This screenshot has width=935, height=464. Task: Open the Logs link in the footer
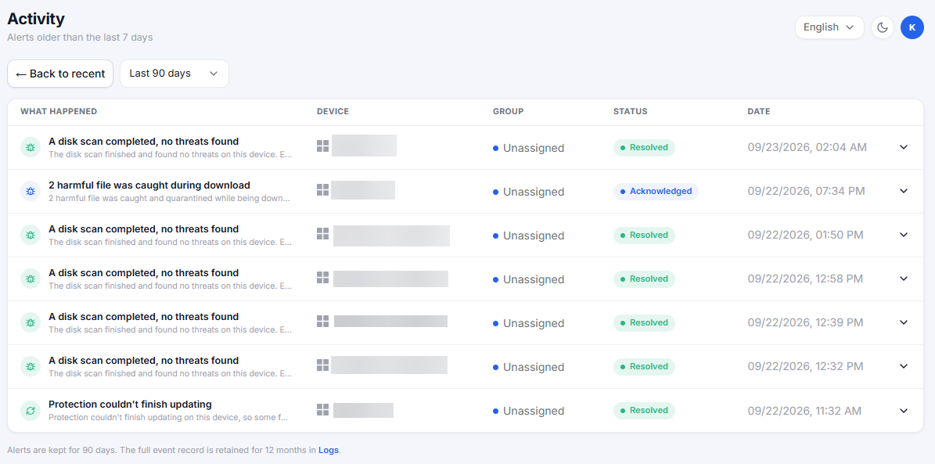coord(329,450)
